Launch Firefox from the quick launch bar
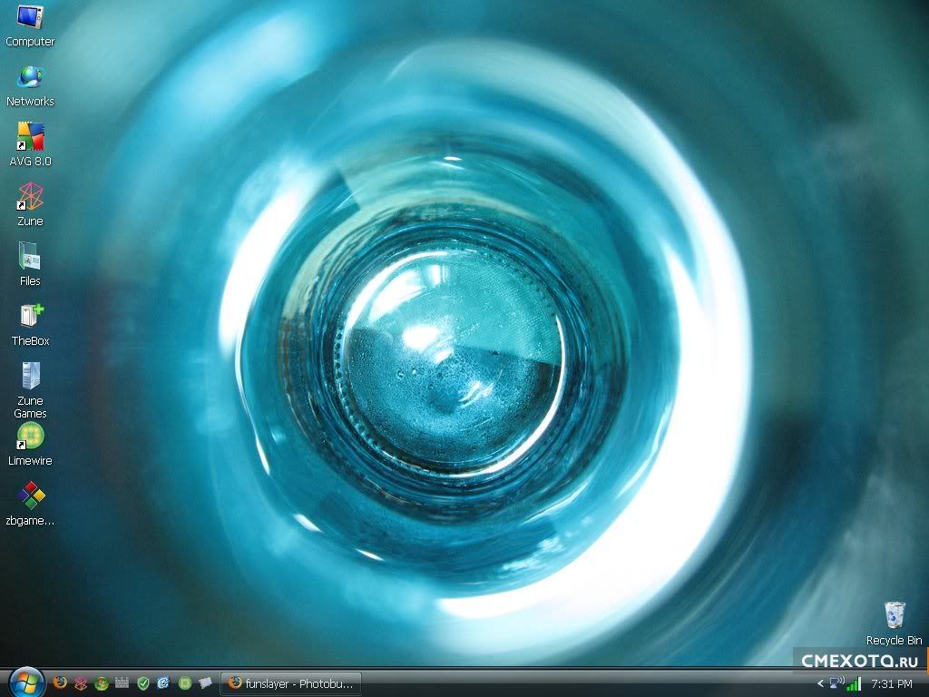 coord(60,682)
